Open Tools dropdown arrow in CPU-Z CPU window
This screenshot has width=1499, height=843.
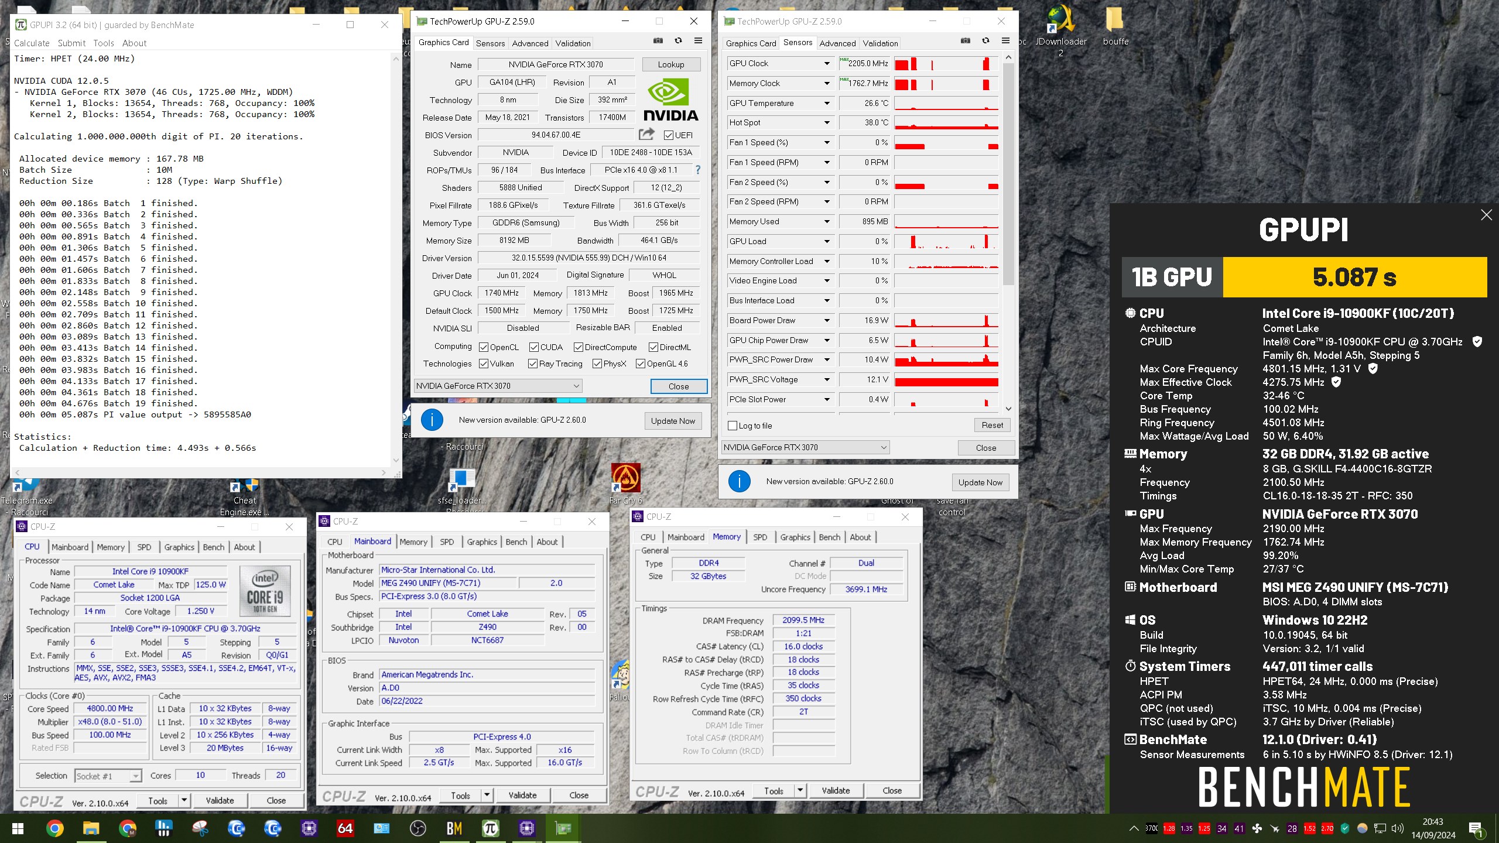tap(184, 800)
